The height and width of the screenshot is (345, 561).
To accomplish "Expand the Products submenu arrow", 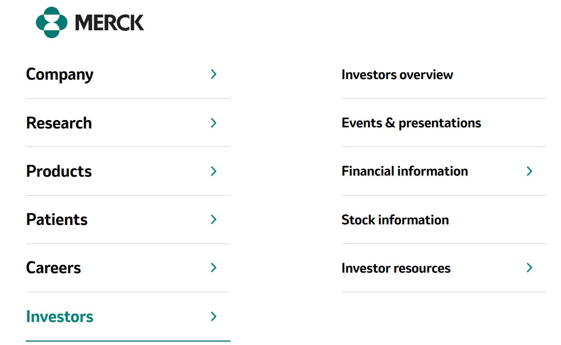I will (x=213, y=171).
